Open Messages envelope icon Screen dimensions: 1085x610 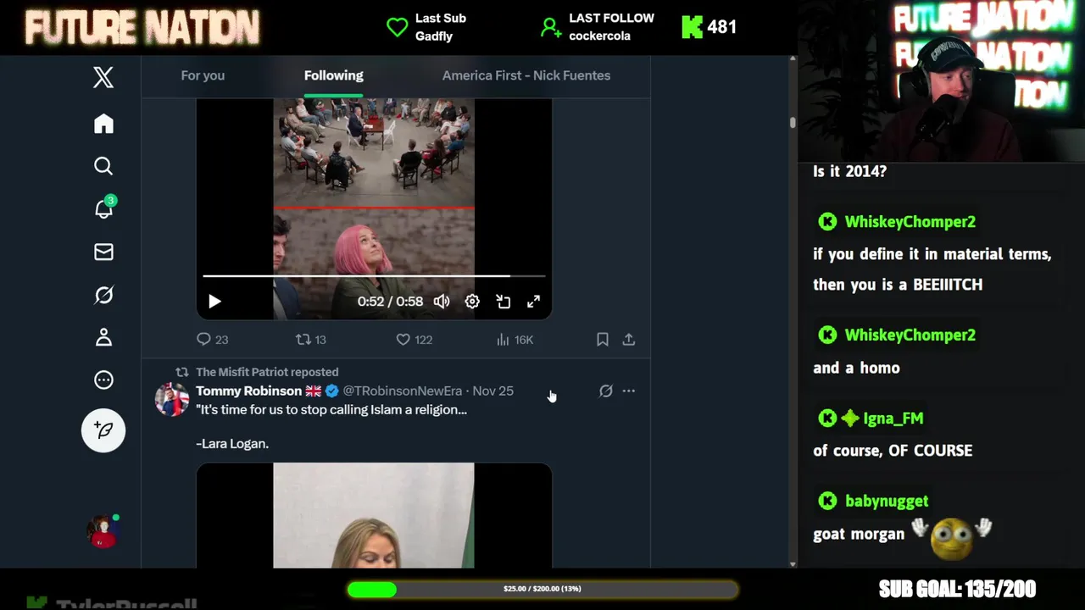point(103,252)
